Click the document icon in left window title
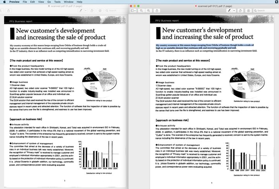This screenshot has height=189, width=279. click(x=49, y=6)
